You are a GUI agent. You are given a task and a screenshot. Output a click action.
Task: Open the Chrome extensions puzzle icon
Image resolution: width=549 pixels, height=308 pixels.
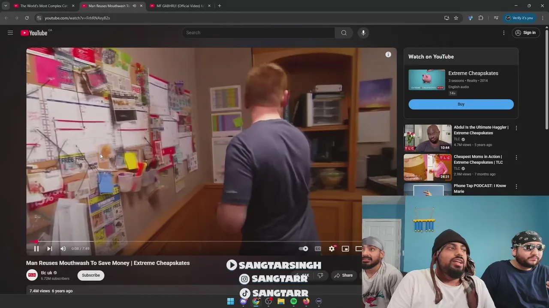(481, 18)
